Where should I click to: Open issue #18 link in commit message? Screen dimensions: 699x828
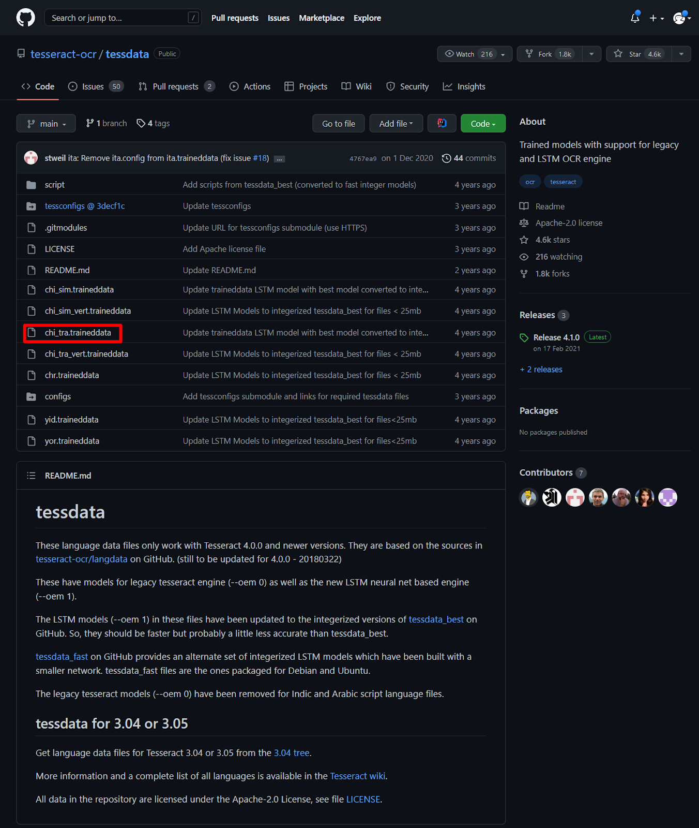[x=261, y=158]
